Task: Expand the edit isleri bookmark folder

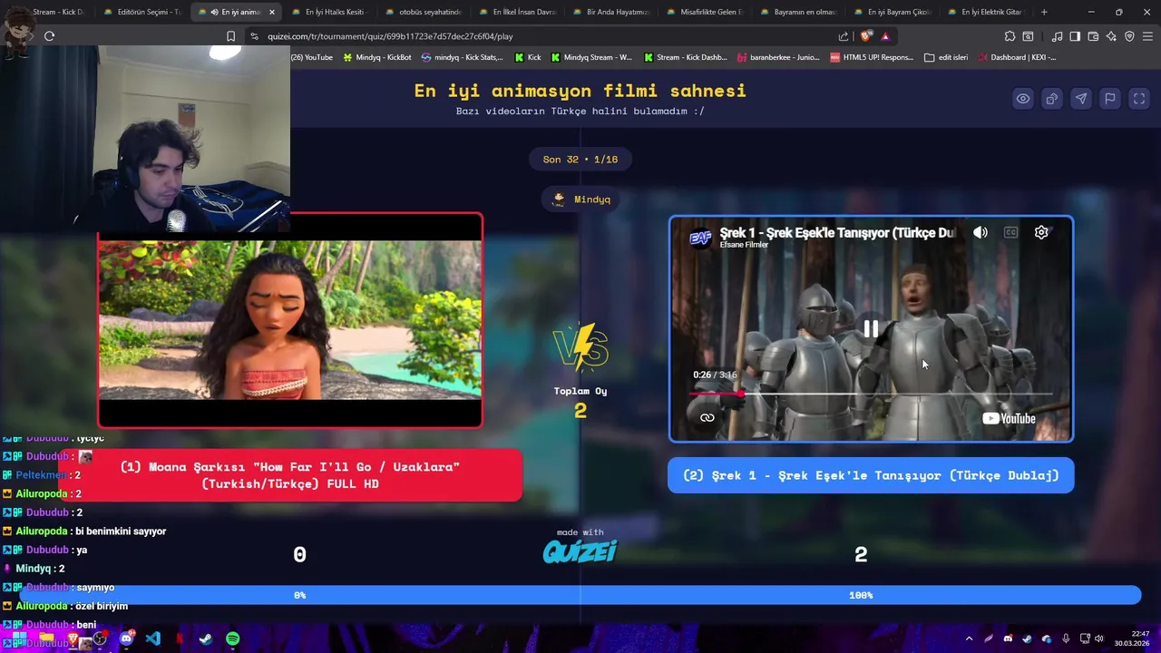Action: click(x=946, y=57)
